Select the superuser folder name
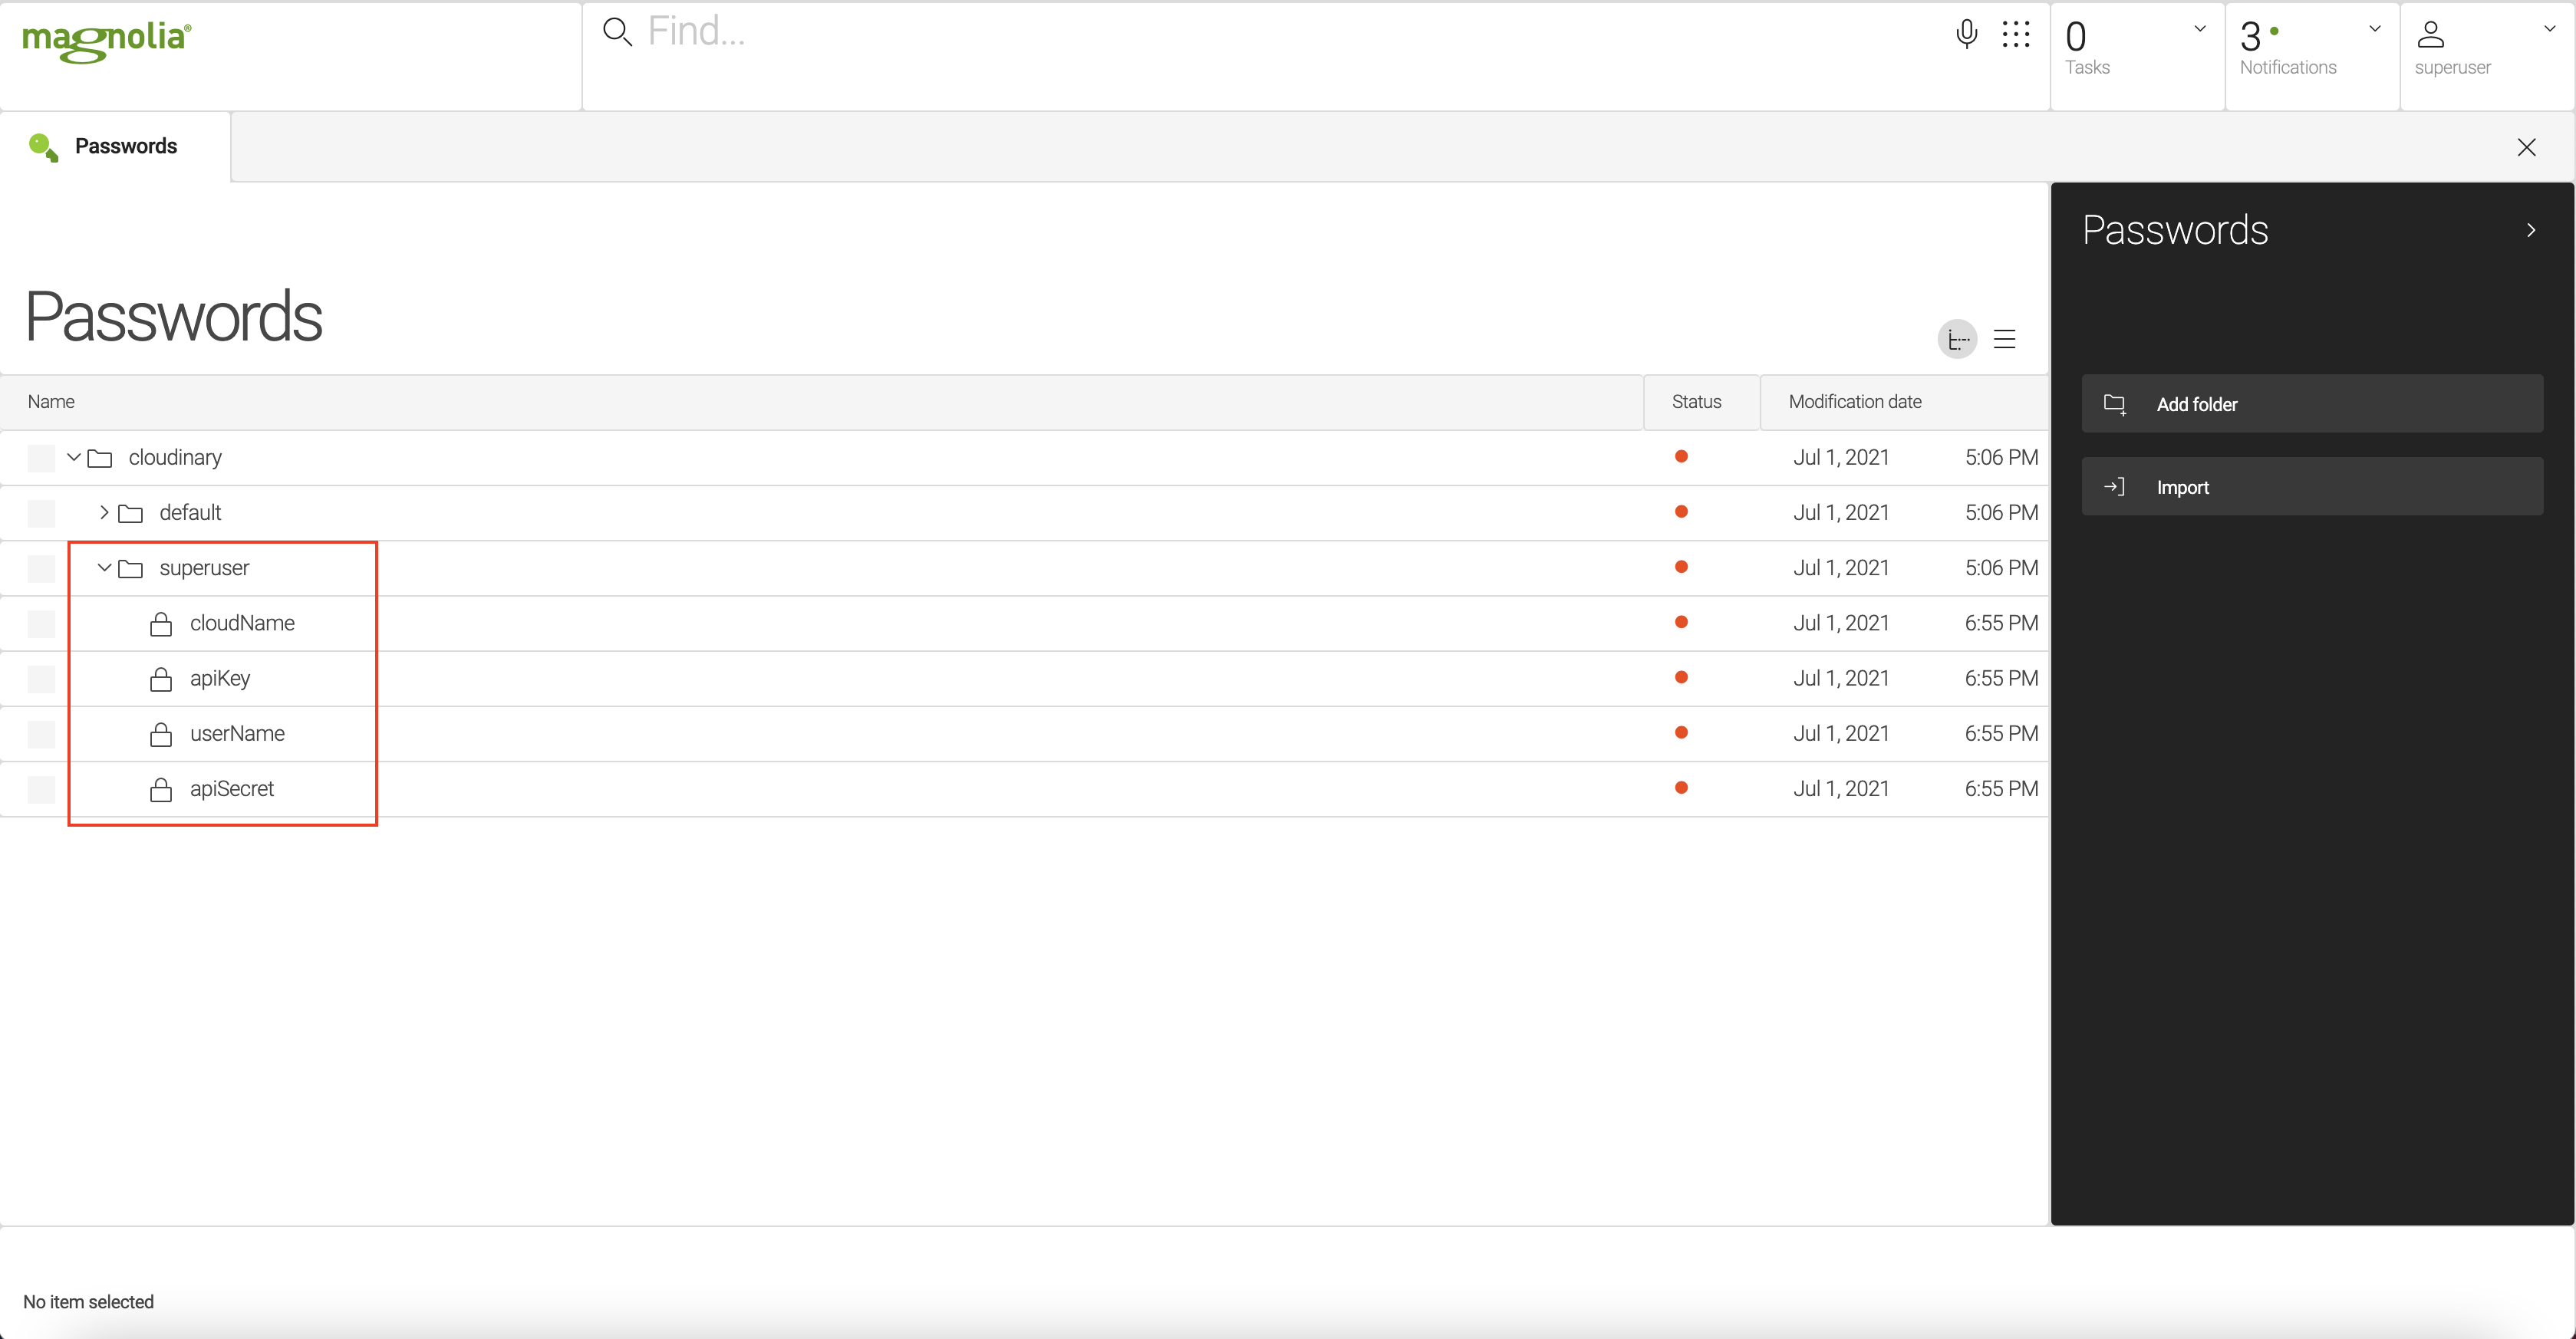 pyautogui.click(x=204, y=568)
